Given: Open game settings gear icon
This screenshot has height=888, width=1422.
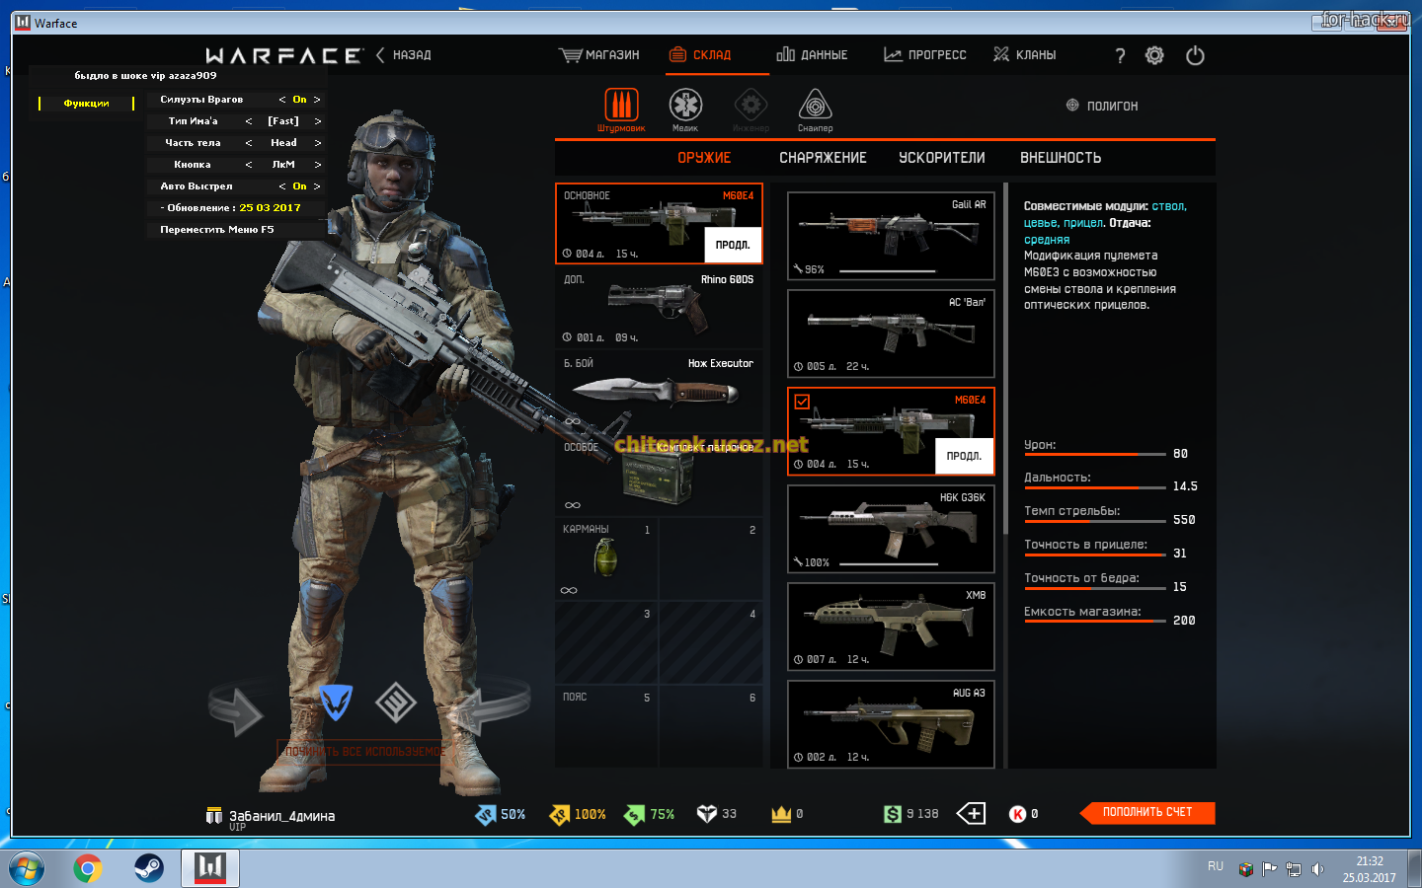Looking at the screenshot, I should click(1154, 55).
